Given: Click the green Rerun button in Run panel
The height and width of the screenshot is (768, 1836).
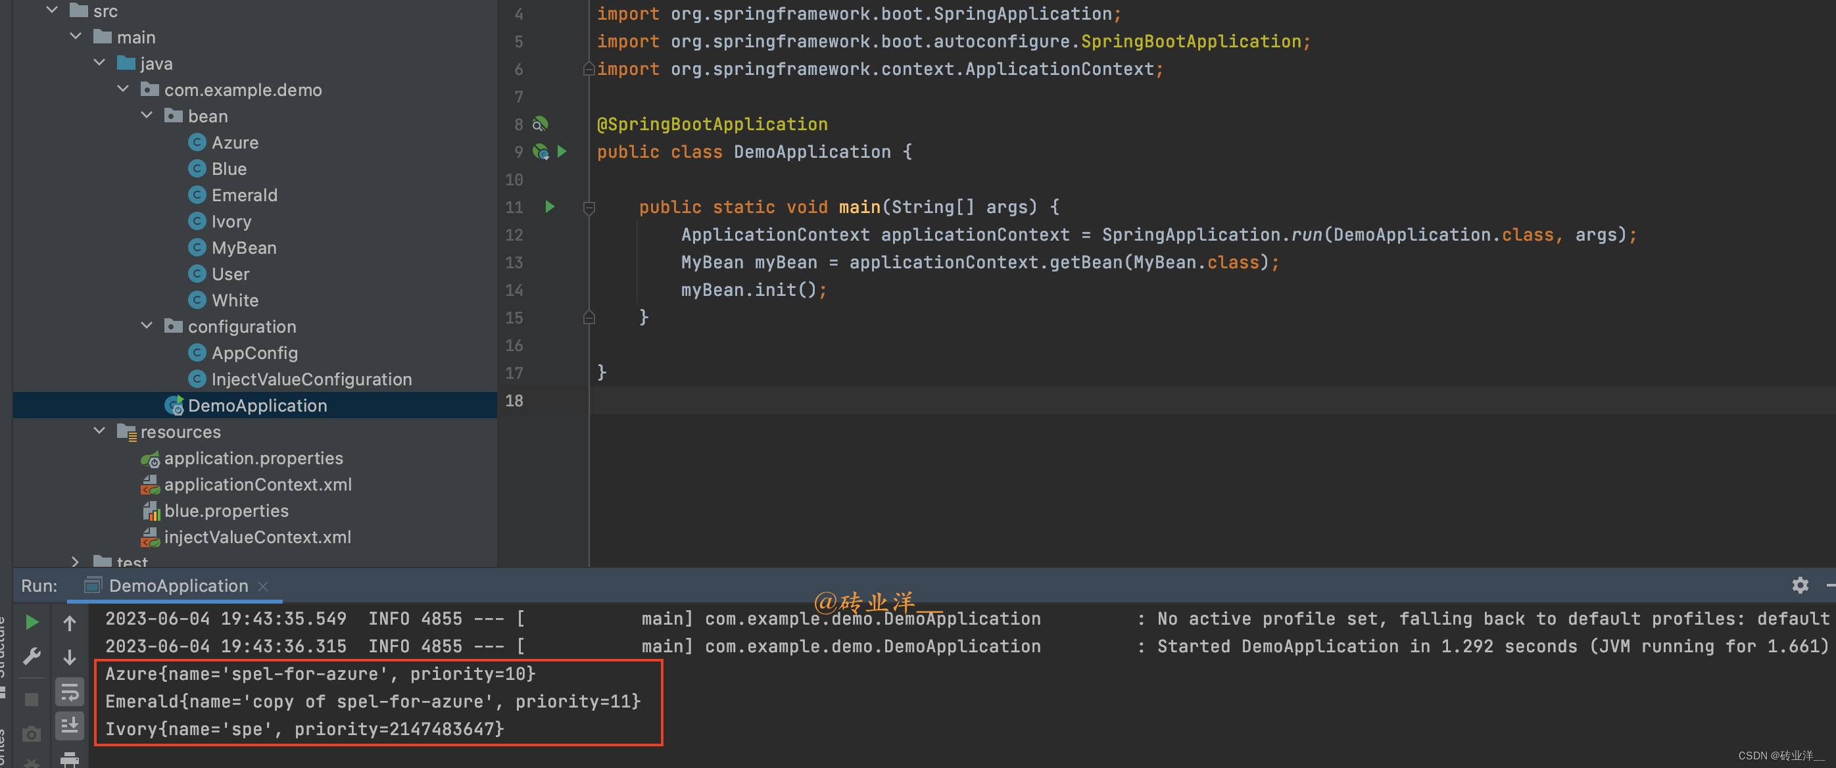Looking at the screenshot, I should 32,622.
